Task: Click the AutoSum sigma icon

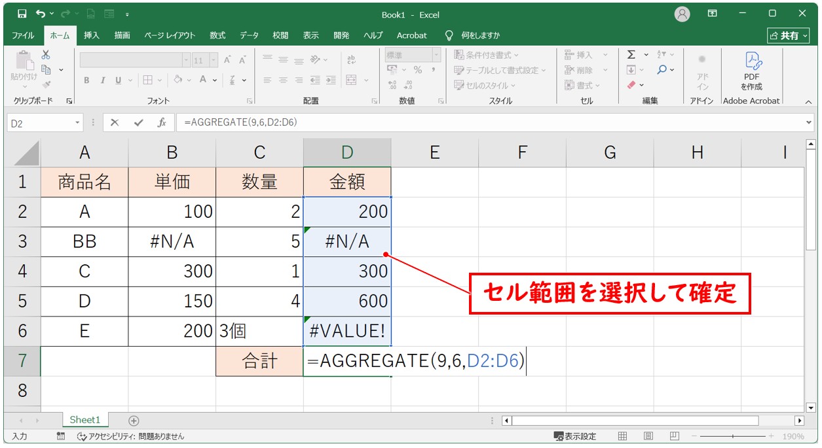Action: point(631,55)
